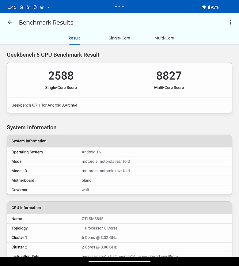This screenshot has width=239, height=266.
Task: Tap the three dots at top center
Action: point(119,7)
